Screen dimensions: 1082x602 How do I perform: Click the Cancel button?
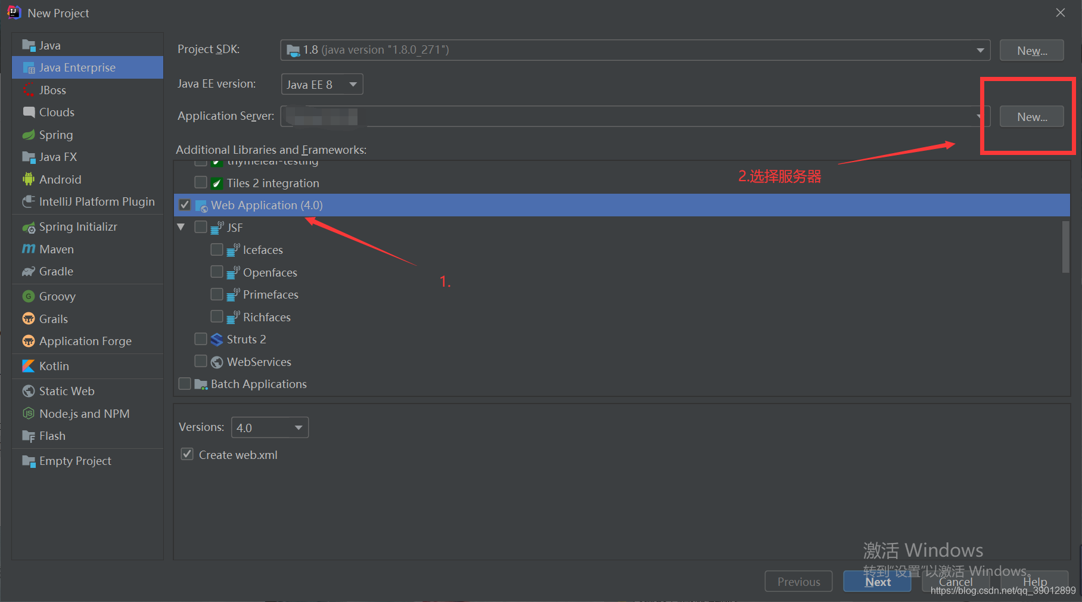(956, 582)
